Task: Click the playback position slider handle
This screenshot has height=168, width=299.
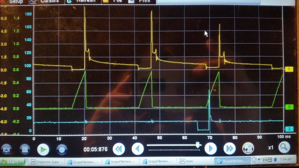Action: (x=198, y=145)
